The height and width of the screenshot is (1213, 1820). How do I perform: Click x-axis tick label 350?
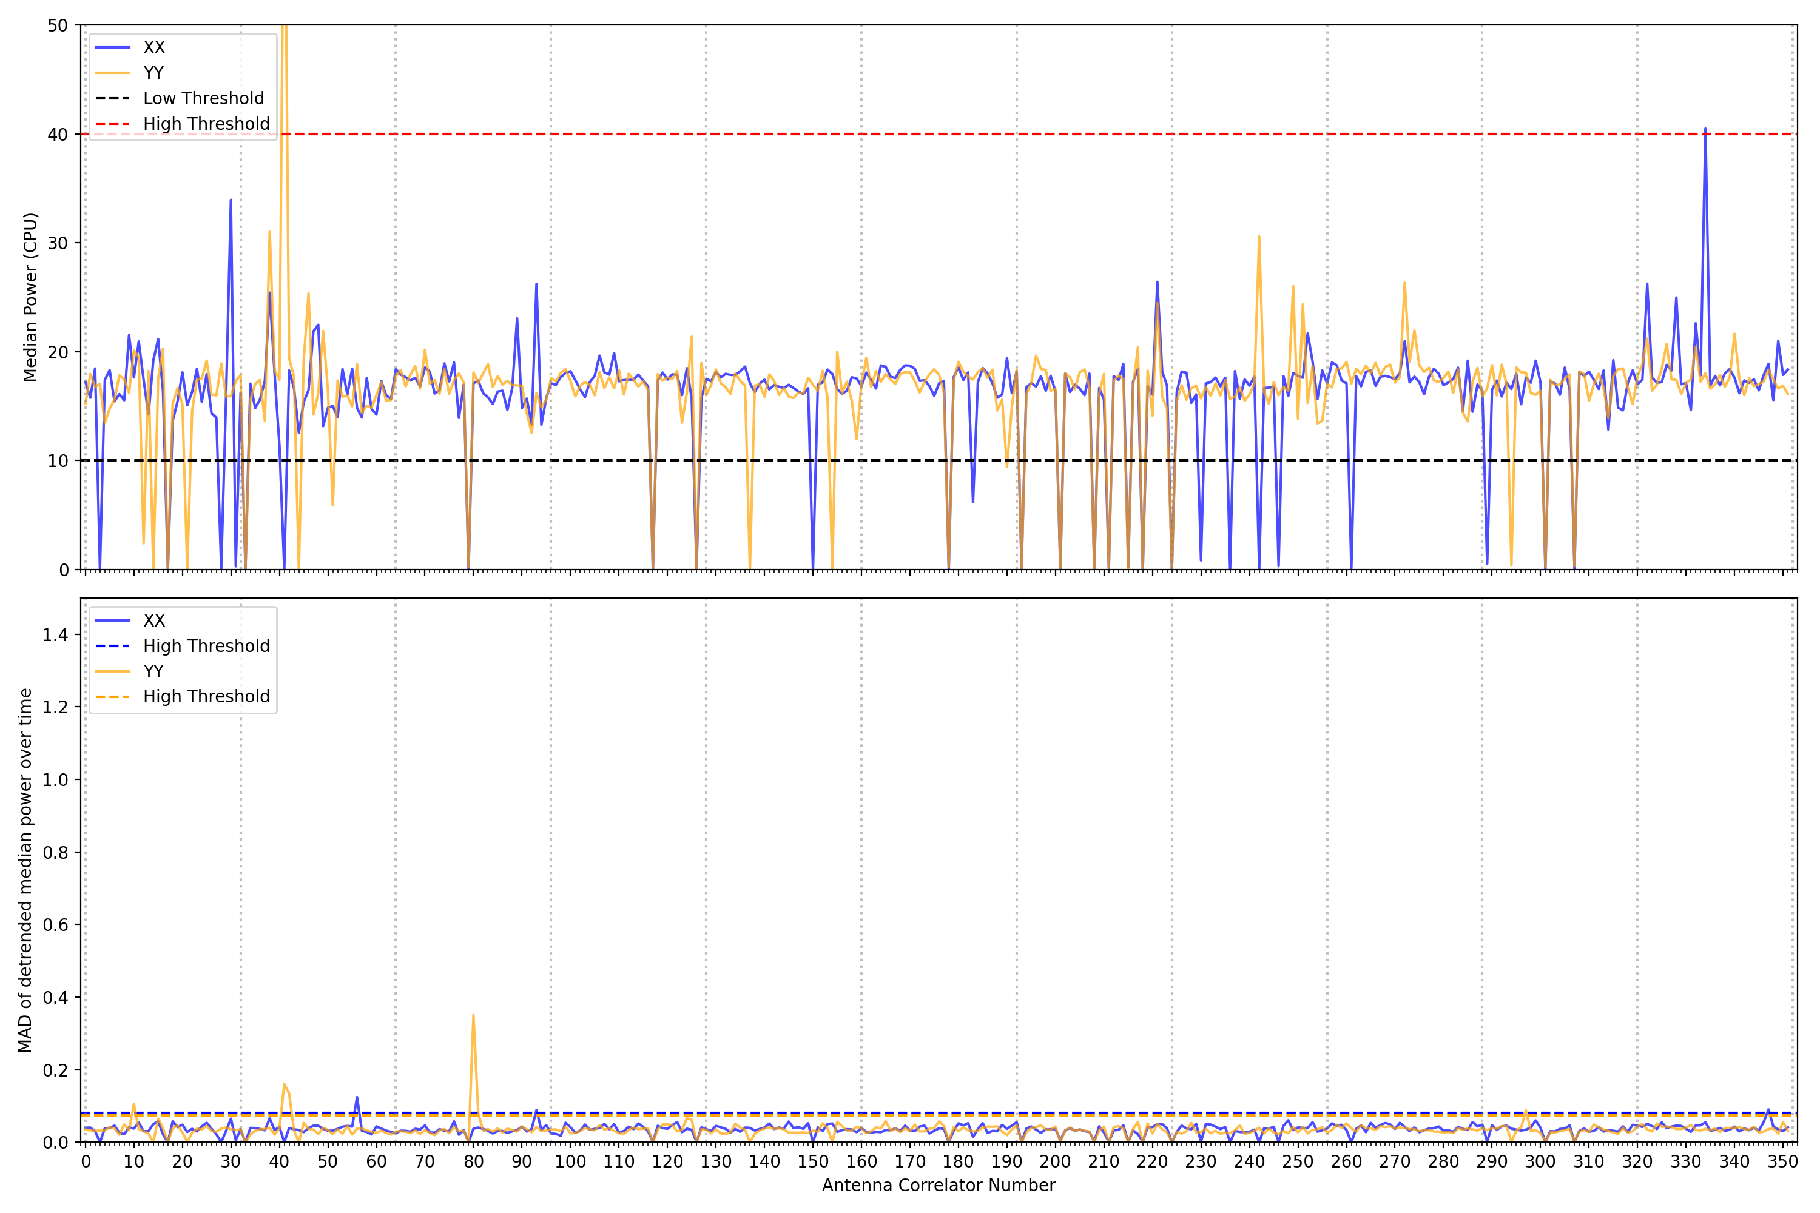point(1782,1162)
